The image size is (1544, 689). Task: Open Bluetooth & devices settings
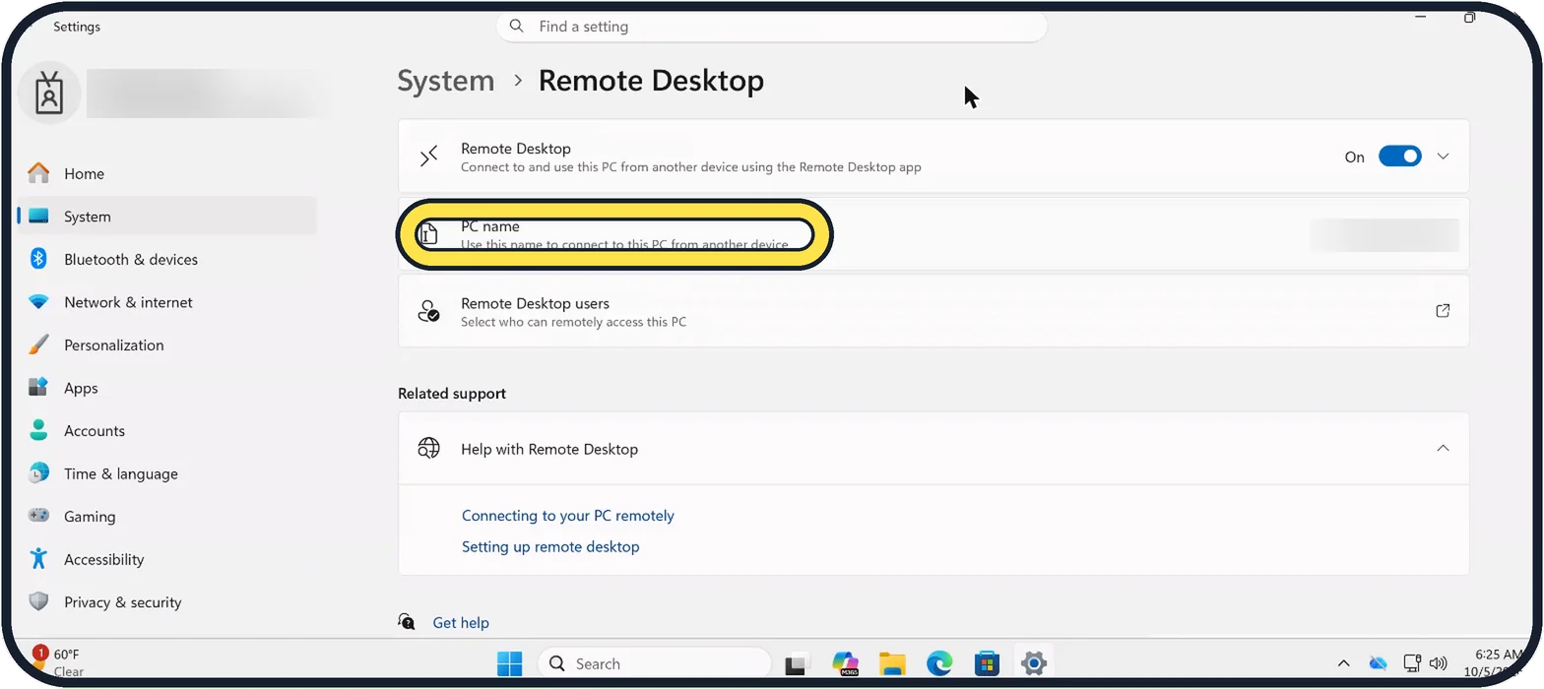165,259
